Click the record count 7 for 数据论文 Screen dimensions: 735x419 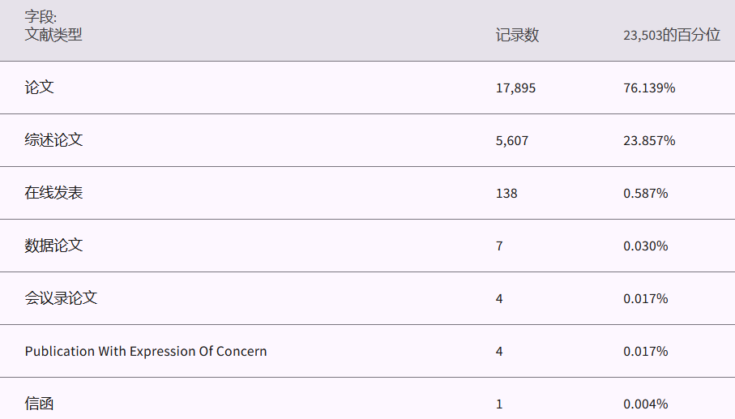pos(499,246)
